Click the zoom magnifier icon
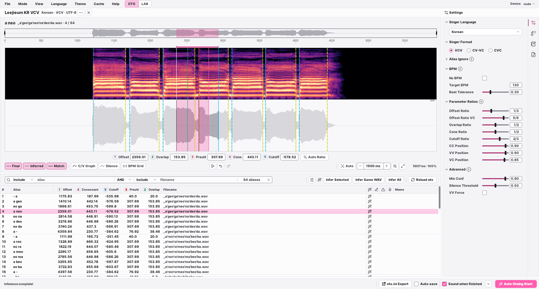539x289 pixels. [395, 166]
